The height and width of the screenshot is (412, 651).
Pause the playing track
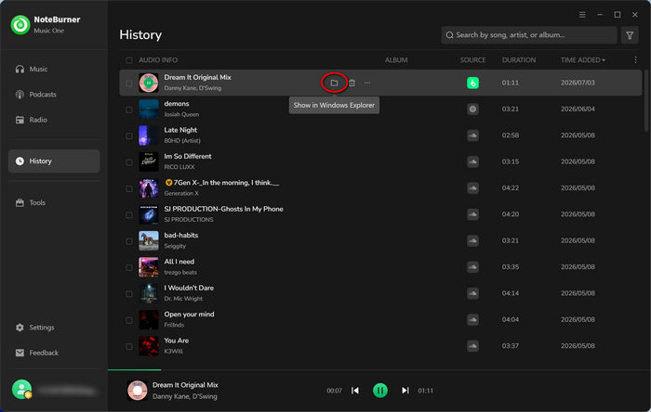click(x=379, y=391)
